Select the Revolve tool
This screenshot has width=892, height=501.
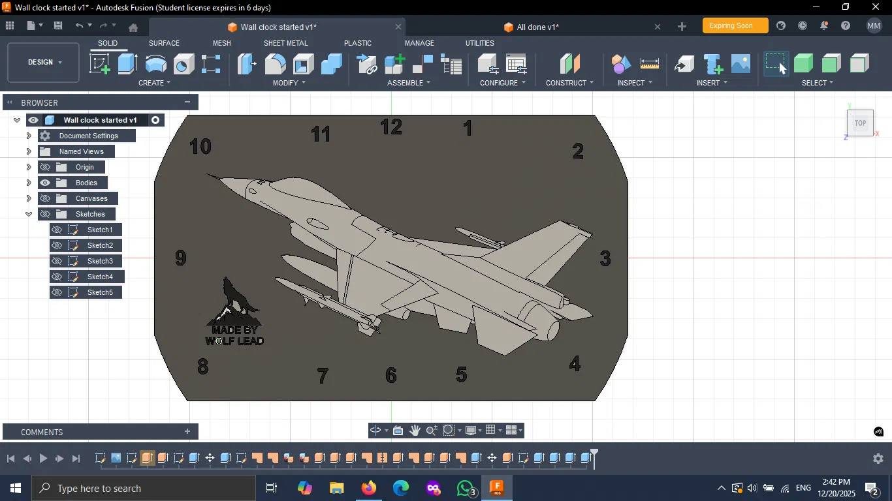(156, 64)
